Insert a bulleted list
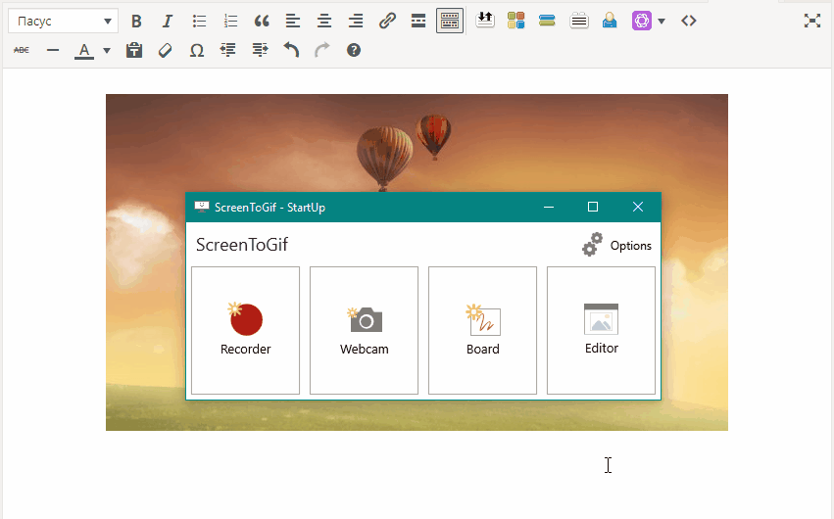 coord(199,22)
